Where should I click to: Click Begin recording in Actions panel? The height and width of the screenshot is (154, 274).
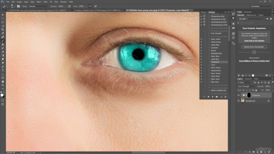pyautogui.click(x=208, y=97)
